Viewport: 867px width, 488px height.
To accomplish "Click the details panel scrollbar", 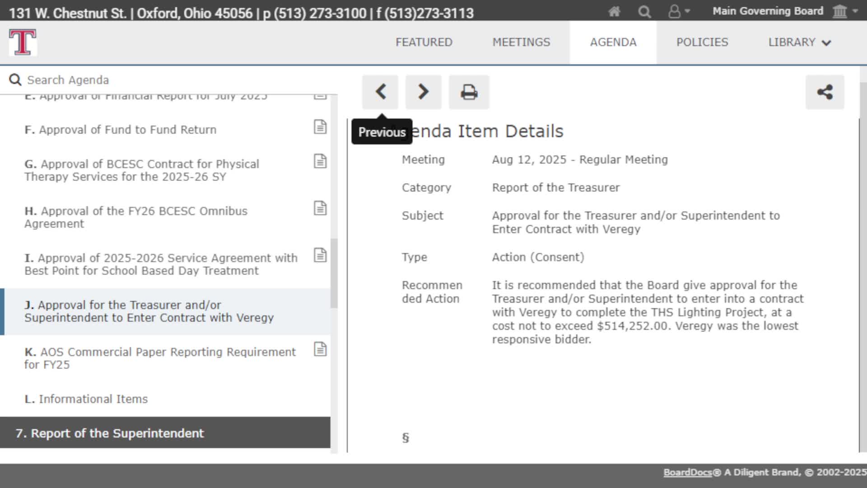I will coord(863,267).
